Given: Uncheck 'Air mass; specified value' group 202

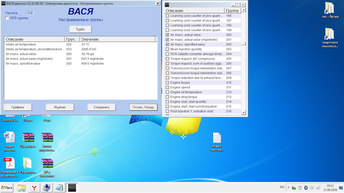Looking at the screenshot, I should tap(167, 44).
